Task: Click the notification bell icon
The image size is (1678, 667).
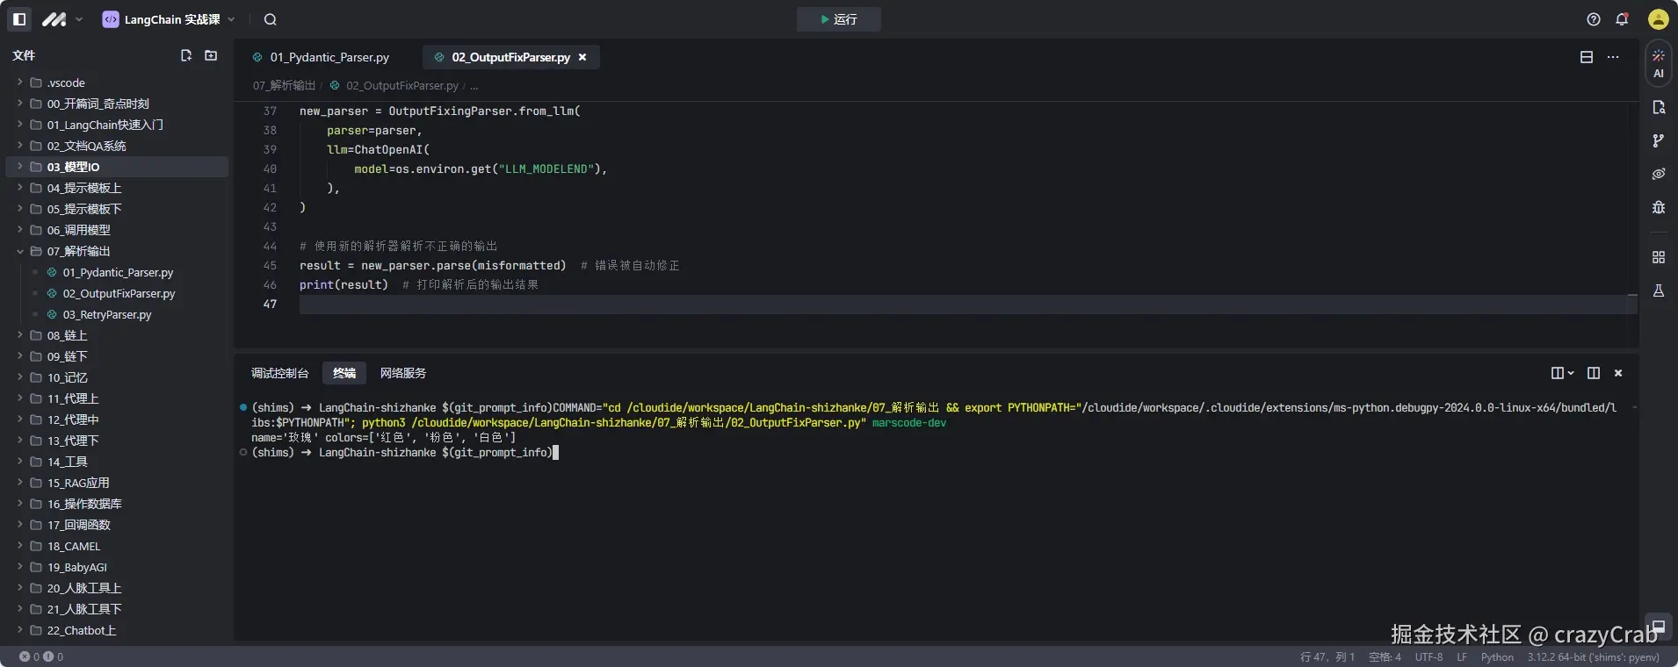Action: tap(1622, 19)
